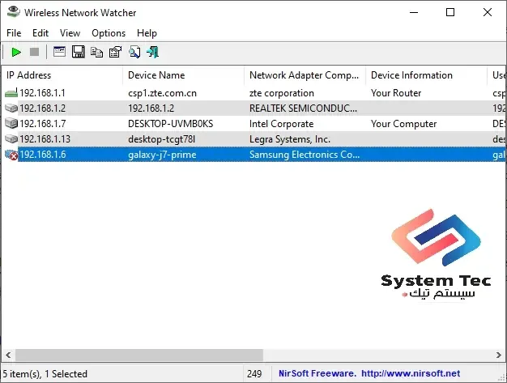
Task: Sort by Device Information column header
Action: [x=426, y=75]
